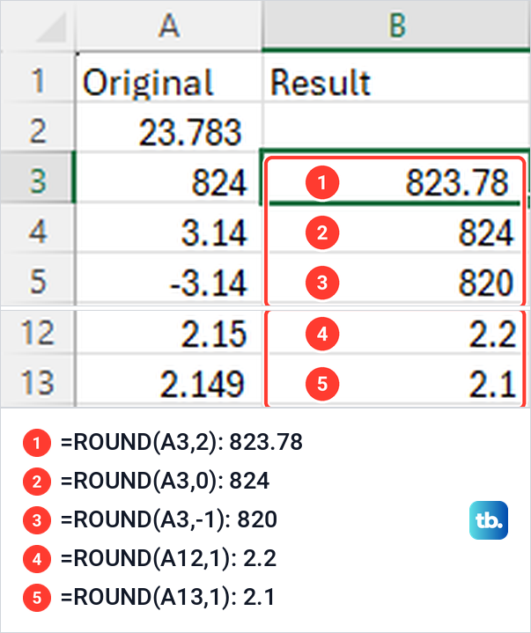531x633 pixels.
Task: Select row 4 header
Action: 38,228
